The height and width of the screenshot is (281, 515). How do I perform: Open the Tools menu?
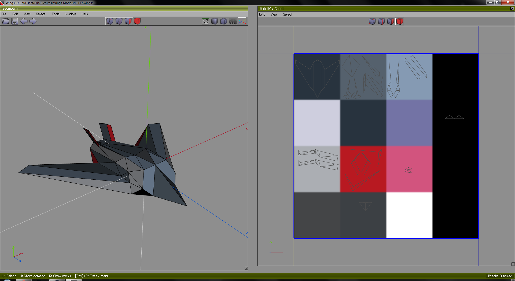[x=56, y=14]
